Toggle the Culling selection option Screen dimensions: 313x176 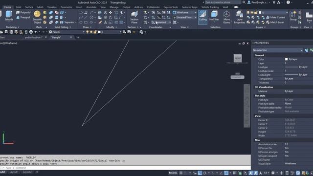click(202, 17)
